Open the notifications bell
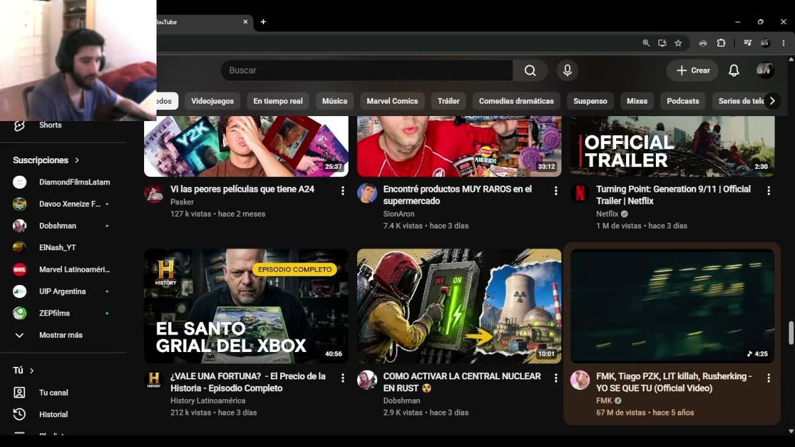Viewport: 795px width, 447px height. pyautogui.click(x=734, y=70)
